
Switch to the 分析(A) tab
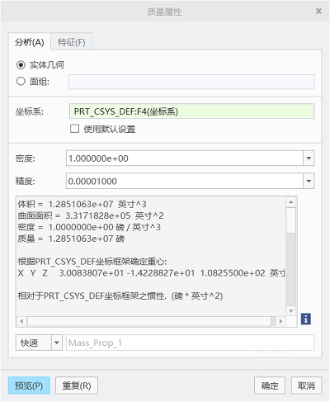tap(30, 42)
